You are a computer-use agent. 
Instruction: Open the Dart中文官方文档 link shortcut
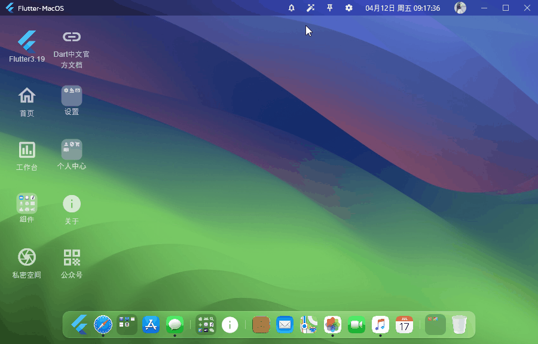click(71, 50)
